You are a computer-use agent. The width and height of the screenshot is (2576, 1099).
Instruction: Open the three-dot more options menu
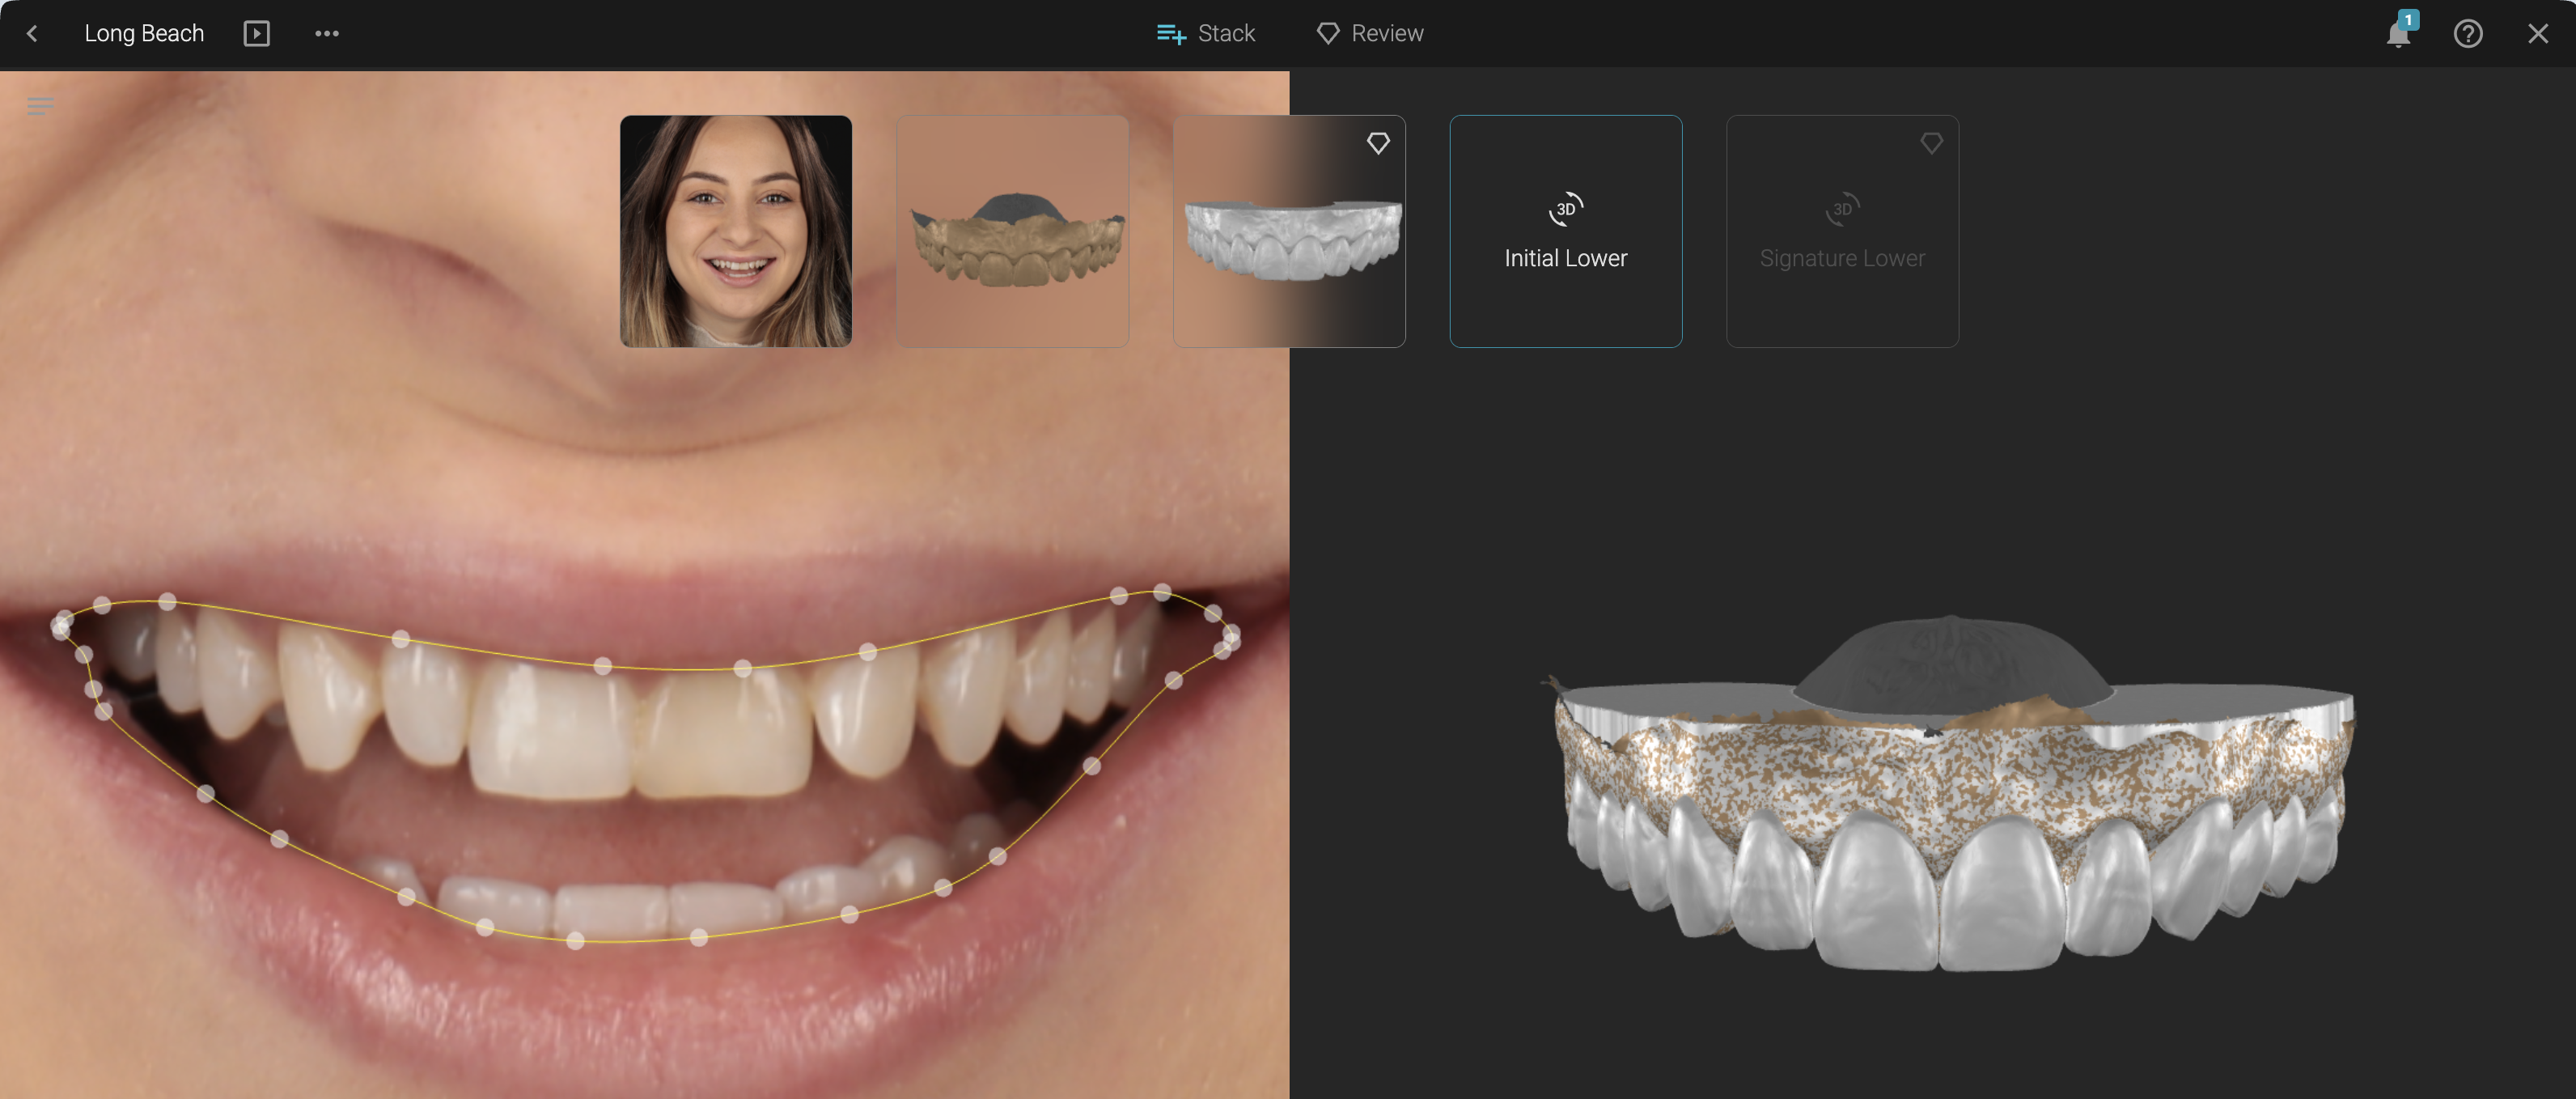pyautogui.click(x=327, y=34)
